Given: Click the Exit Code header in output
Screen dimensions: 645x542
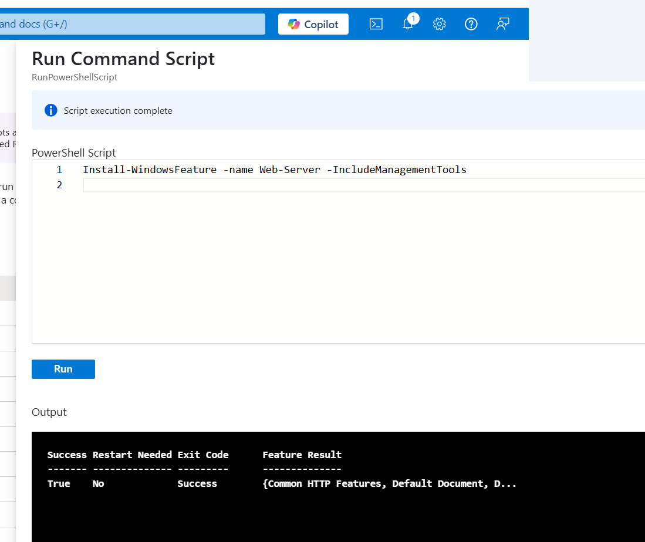Looking at the screenshot, I should coord(203,455).
